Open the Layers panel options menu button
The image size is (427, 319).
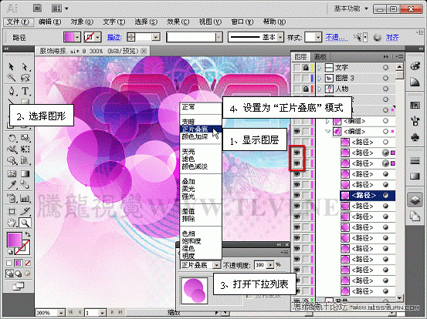tap(399, 56)
